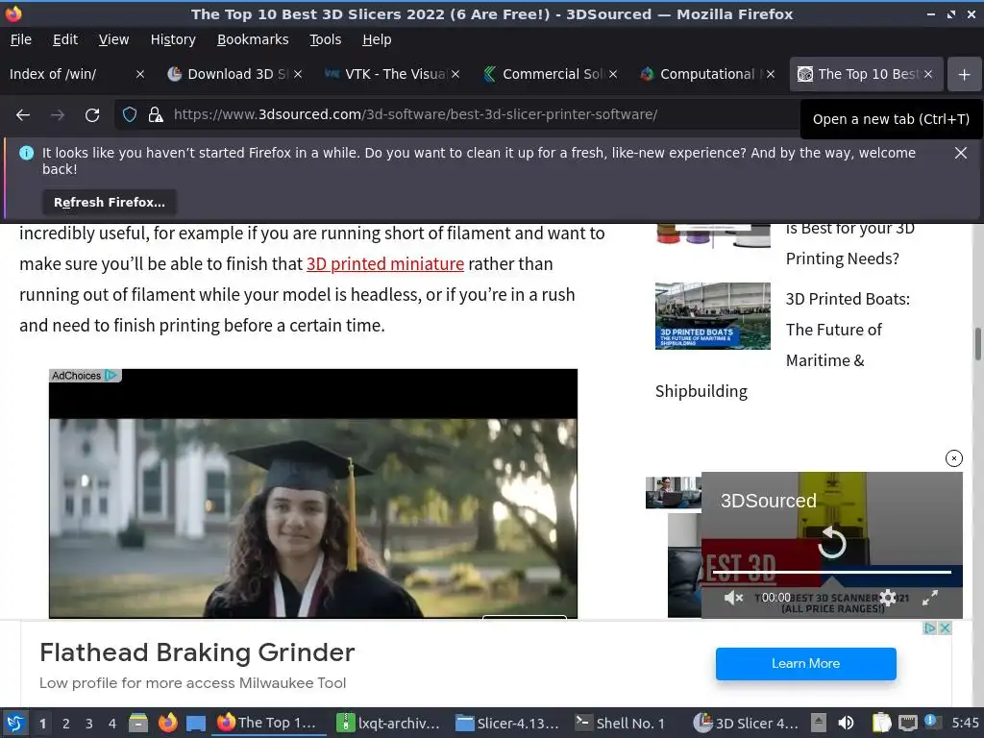Switch to virtual desktop 4
984x738 pixels.
(112, 724)
